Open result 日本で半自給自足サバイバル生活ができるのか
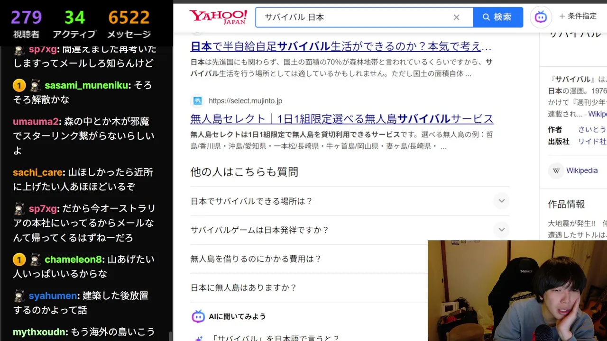607x341 pixels. (341, 46)
